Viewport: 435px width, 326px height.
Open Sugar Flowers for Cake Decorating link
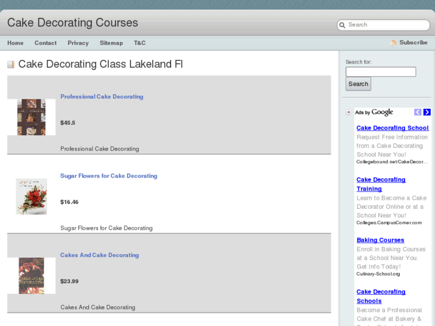(109, 176)
